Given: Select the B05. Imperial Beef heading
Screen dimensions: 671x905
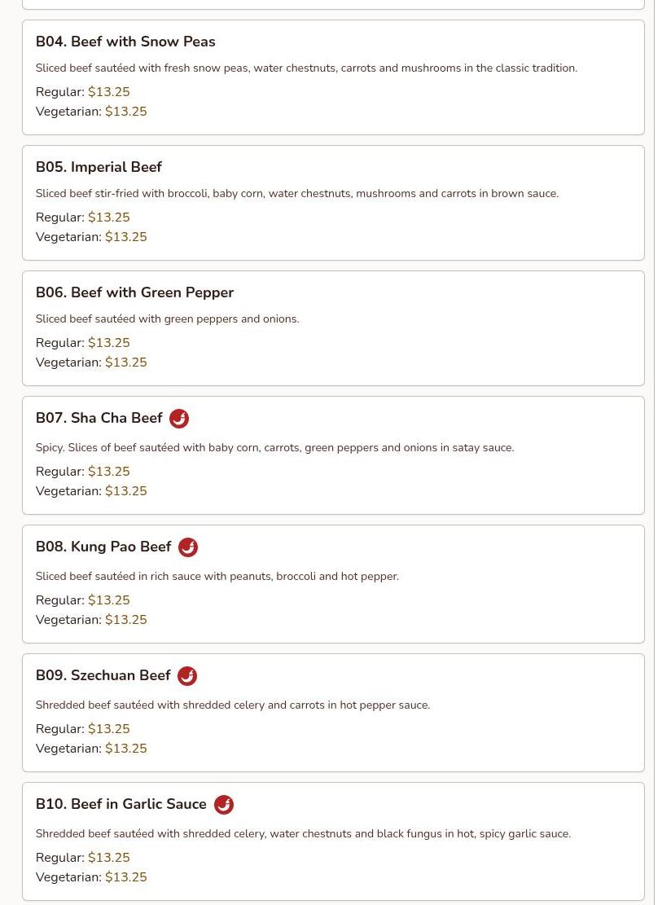Looking at the screenshot, I should tap(99, 167).
